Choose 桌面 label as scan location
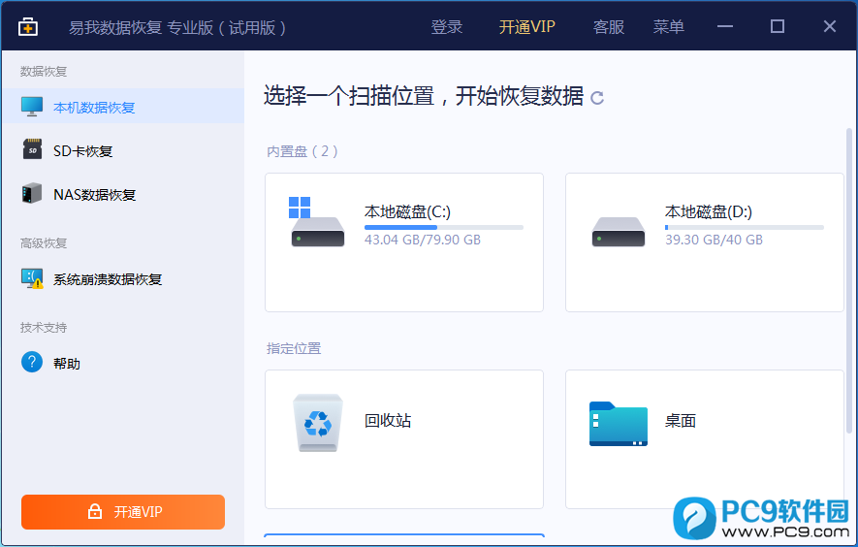 click(x=681, y=421)
